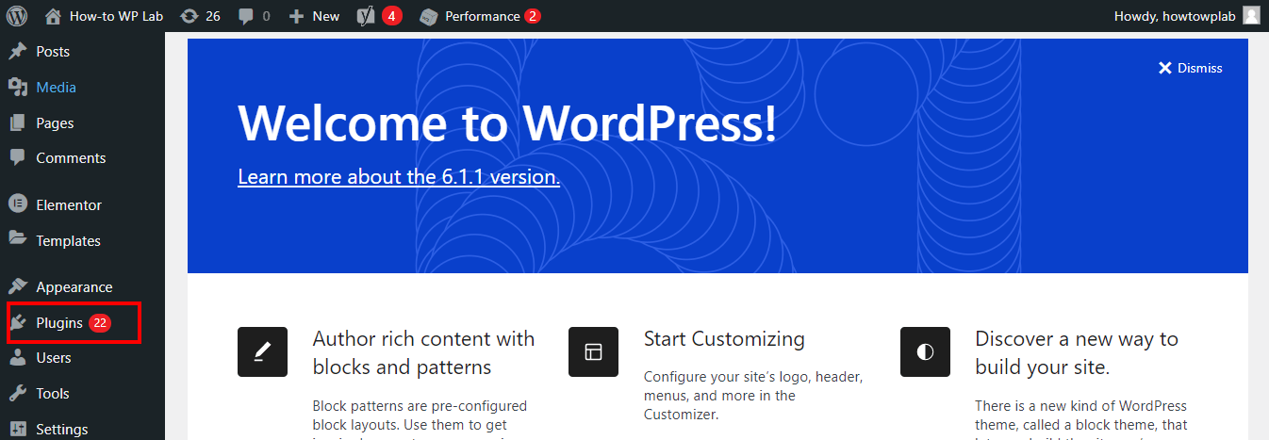
Task: Click the howtowplab user avatar
Action: 1250,16
